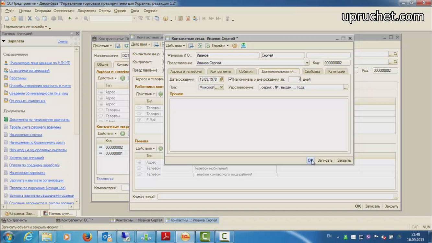Image resolution: width=432 pixels, height=243 pixels.
Task: Open ellipsis button of Удостоверение field
Action: point(346,87)
